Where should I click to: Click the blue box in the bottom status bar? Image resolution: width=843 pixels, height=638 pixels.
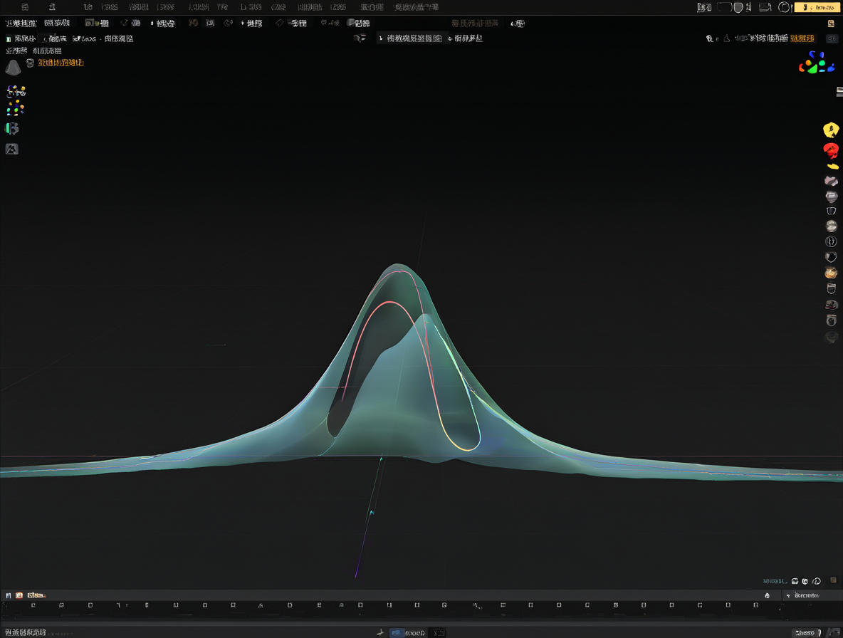(397, 633)
